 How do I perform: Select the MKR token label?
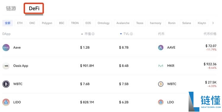point(171,66)
